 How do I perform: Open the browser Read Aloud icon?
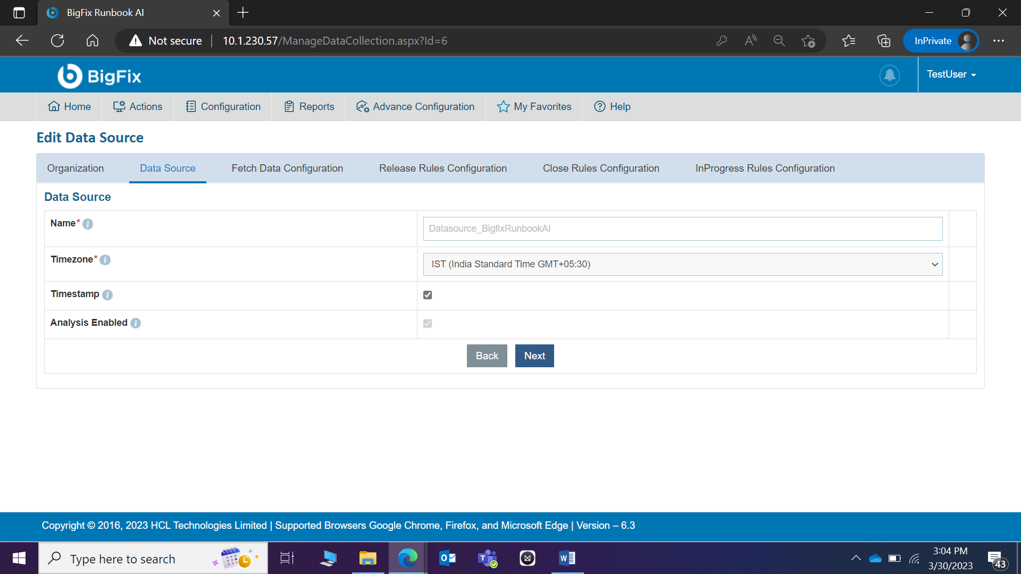point(750,41)
